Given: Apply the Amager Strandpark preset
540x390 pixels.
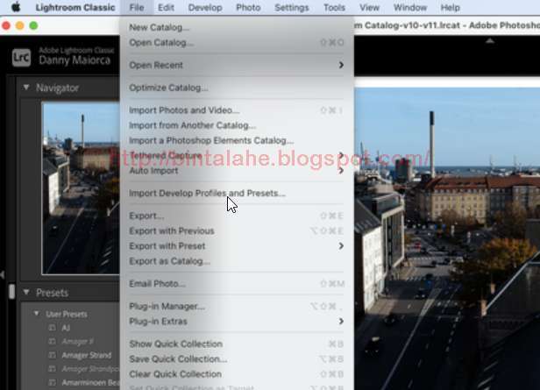Looking at the screenshot, I should [90, 369].
